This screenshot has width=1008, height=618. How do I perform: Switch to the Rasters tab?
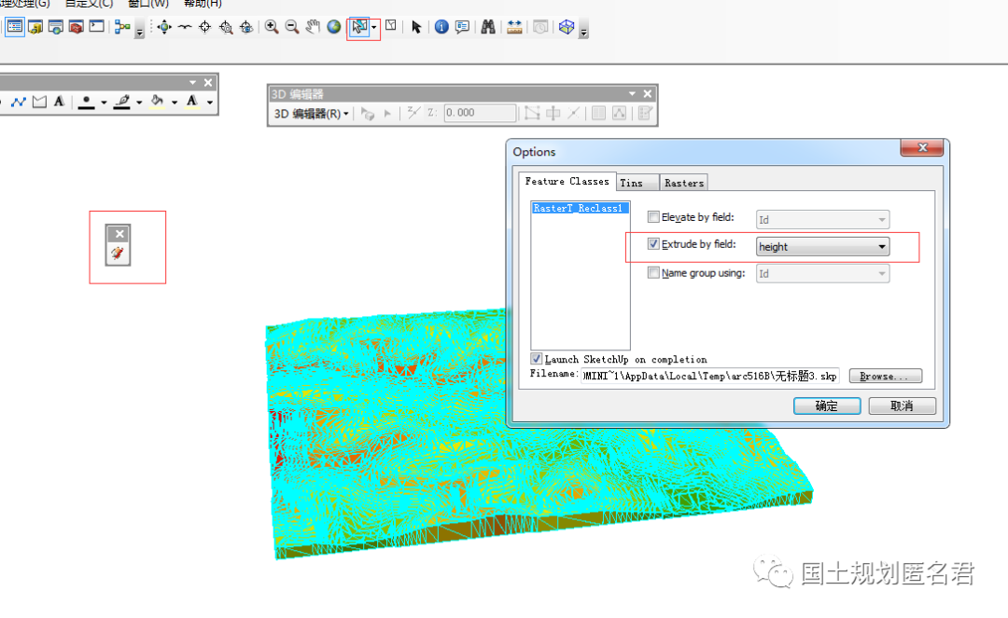tap(684, 183)
